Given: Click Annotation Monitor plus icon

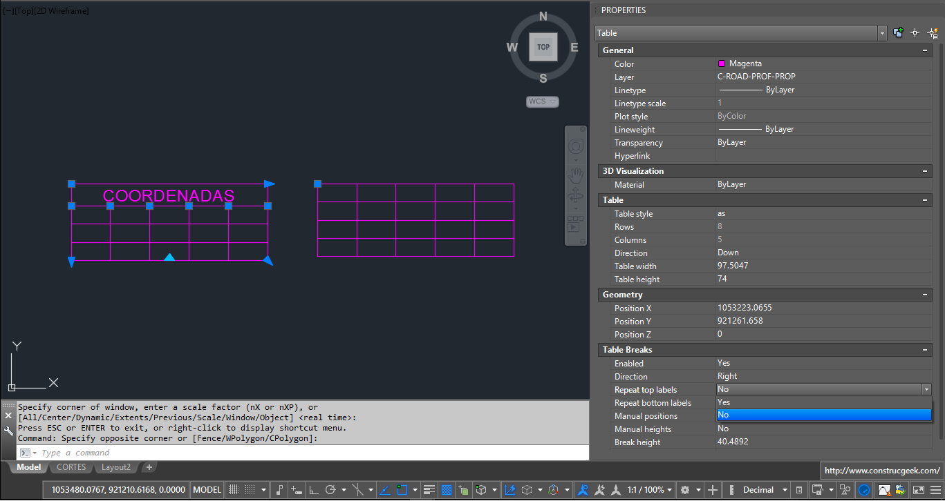Looking at the screenshot, I should pos(713,490).
